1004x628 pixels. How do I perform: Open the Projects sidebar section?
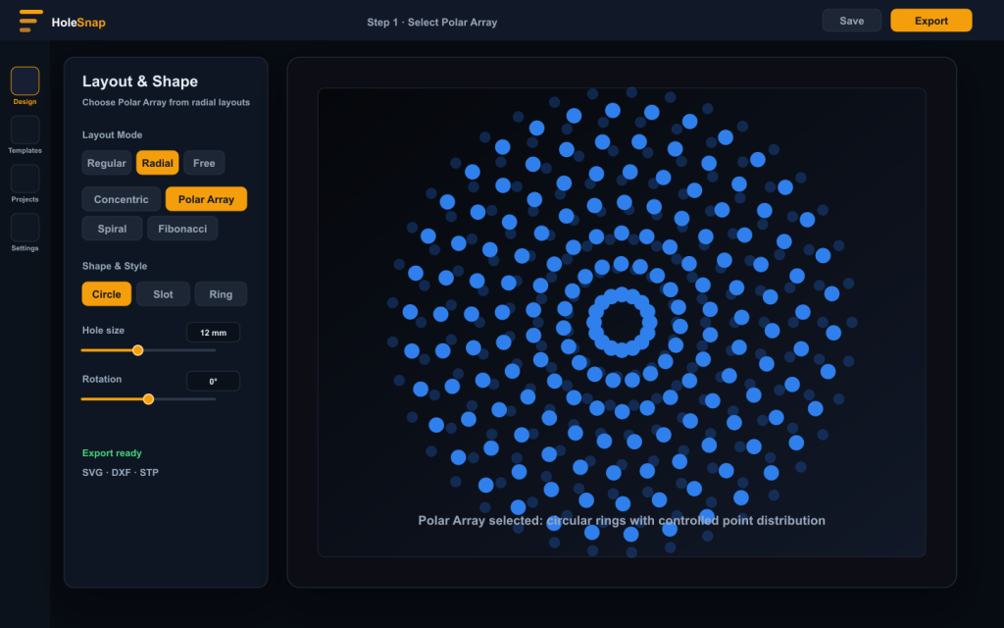click(x=25, y=183)
